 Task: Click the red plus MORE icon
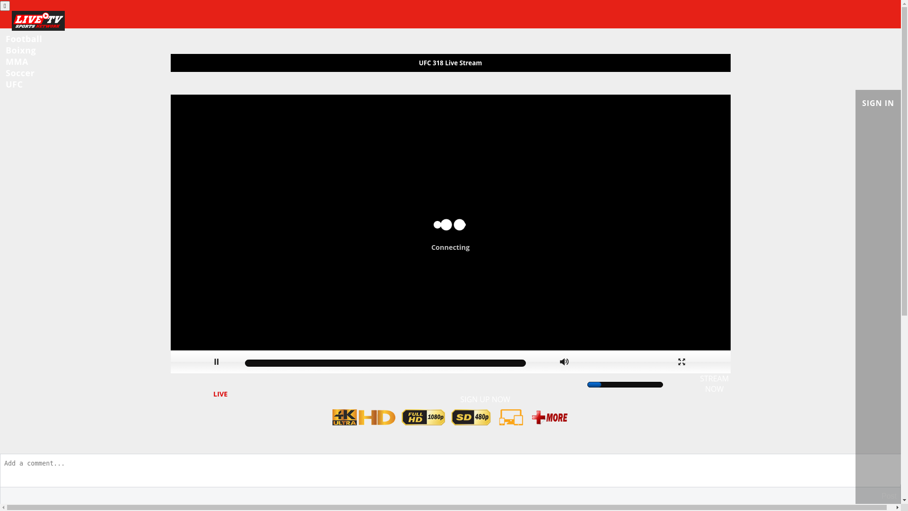550,417
